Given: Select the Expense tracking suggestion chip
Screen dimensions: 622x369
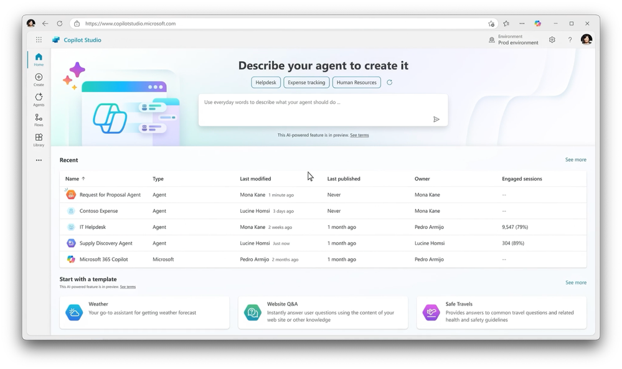Looking at the screenshot, I should pos(306,82).
